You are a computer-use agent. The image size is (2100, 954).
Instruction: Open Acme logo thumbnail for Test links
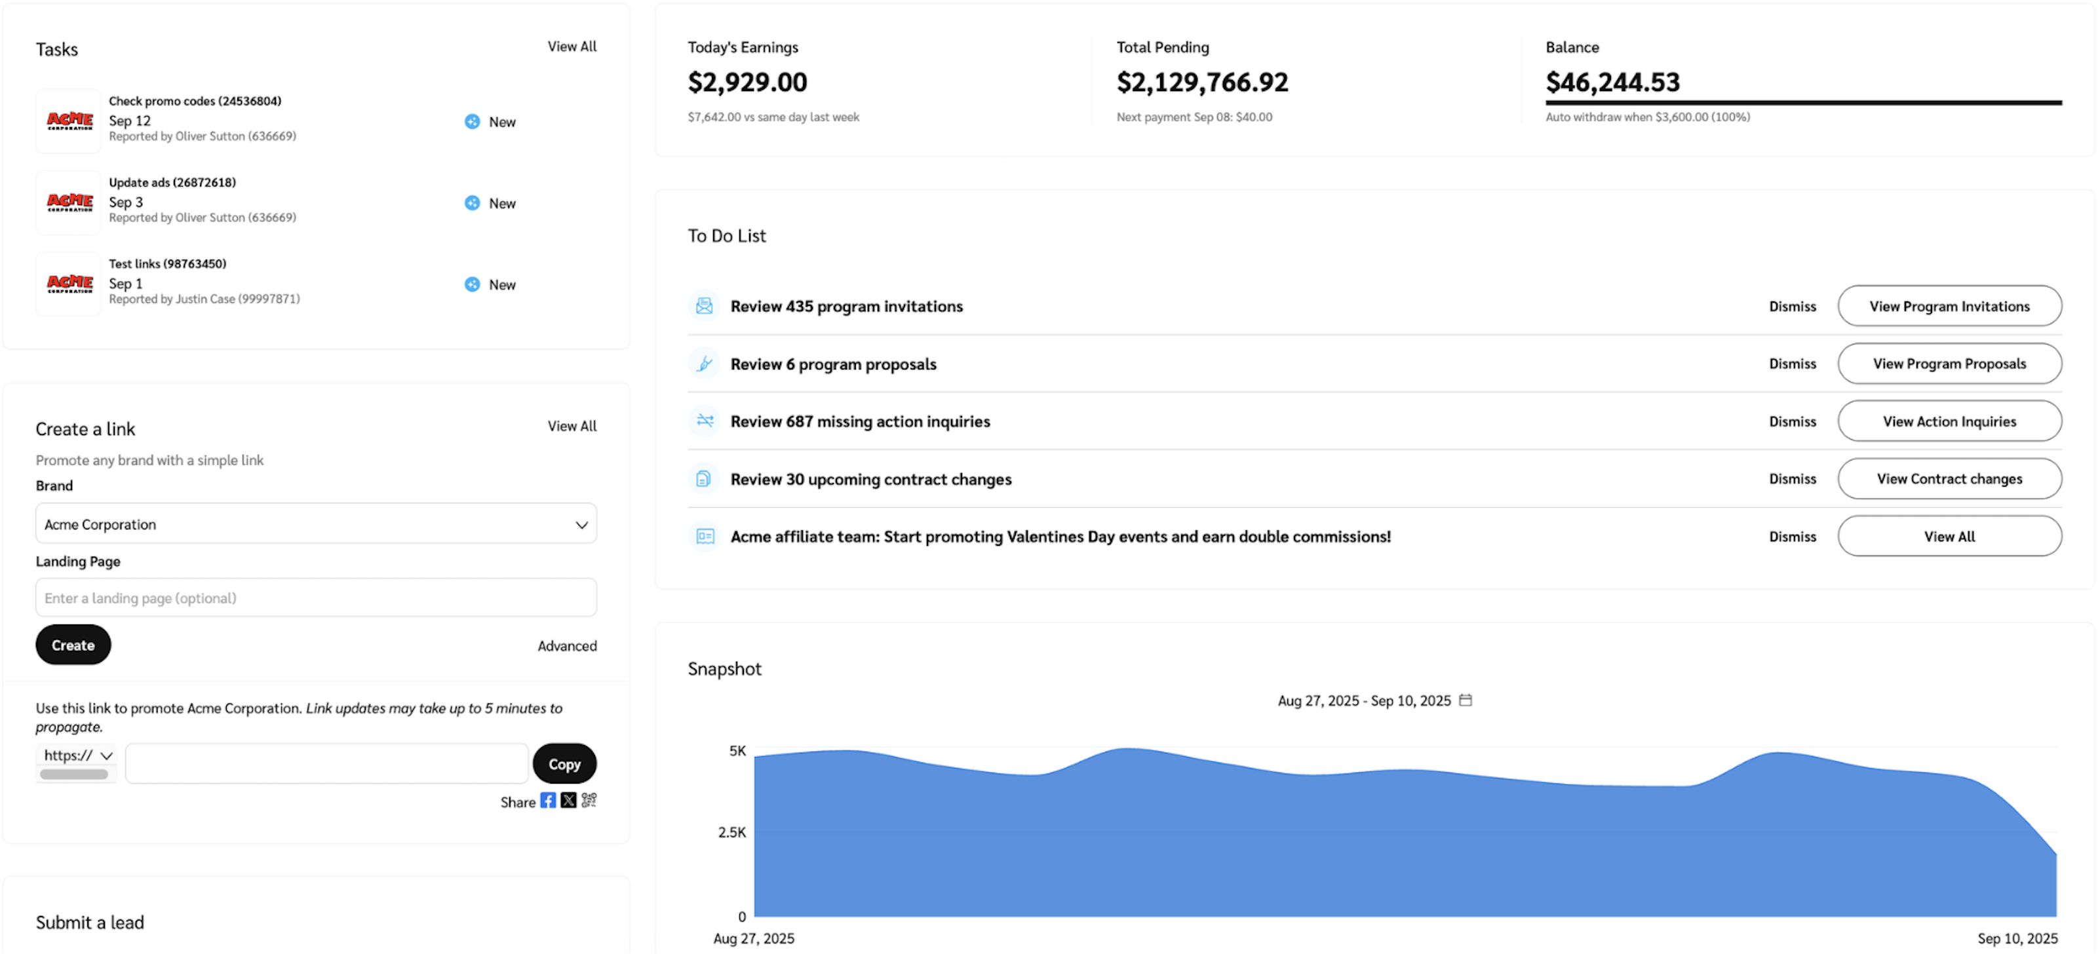tap(69, 284)
